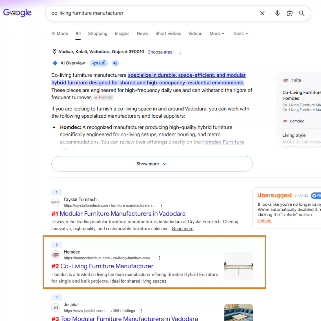Open the Images tab
Viewport: 321px width, 321px height.
click(122, 33)
